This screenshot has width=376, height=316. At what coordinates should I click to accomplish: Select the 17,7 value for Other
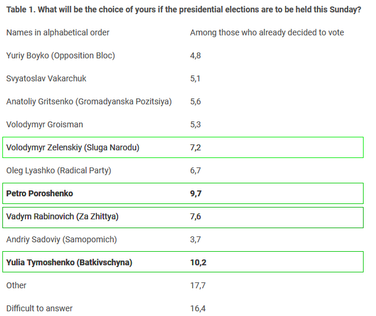pos(198,285)
